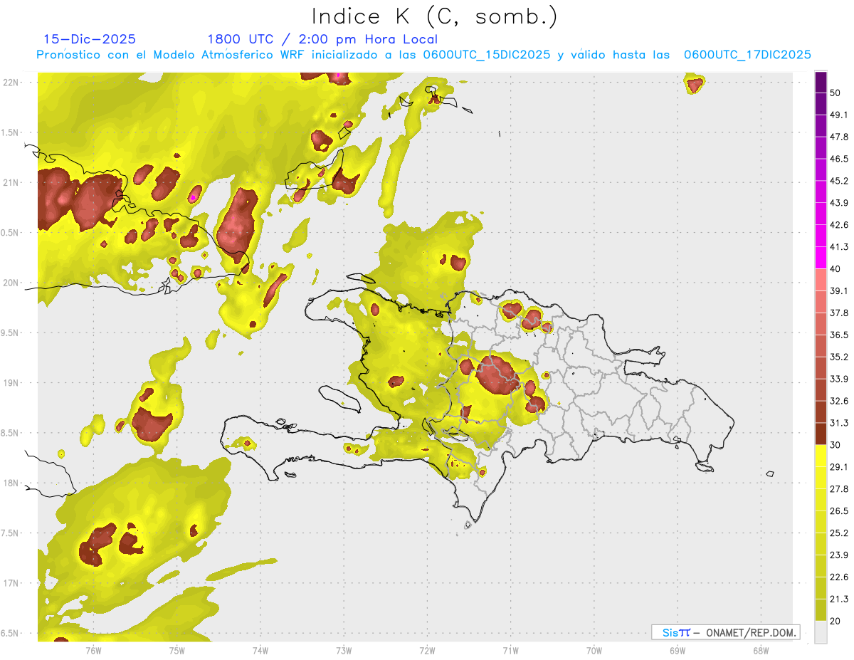Click the colorbar value "49.1"
Viewport: 854px width, 660px height.
[x=839, y=115]
